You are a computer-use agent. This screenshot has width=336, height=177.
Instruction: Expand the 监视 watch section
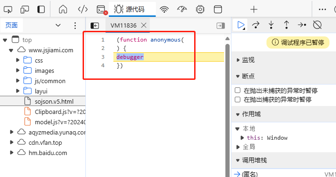click(238, 60)
